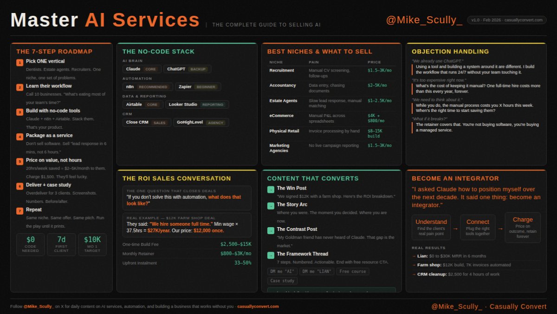The image size is (557, 314).
Task: Click the @Mike_Scully_ · Casually Convert footer signature
Action: click(489, 307)
